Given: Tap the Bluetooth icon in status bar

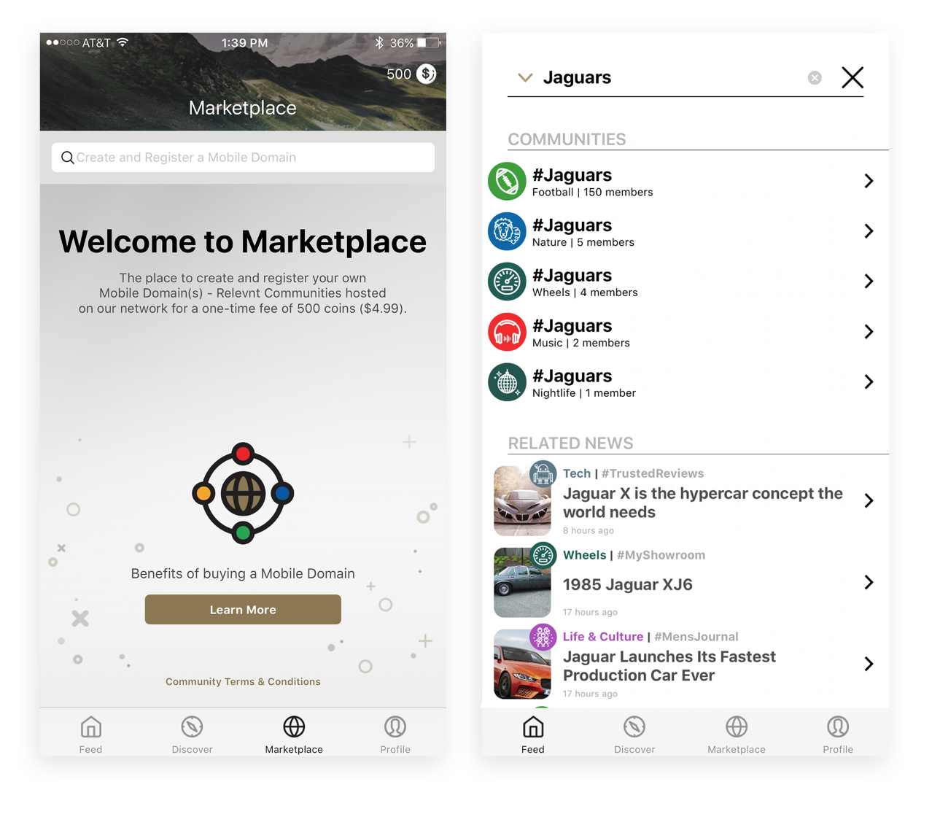Looking at the screenshot, I should [x=379, y=43].
